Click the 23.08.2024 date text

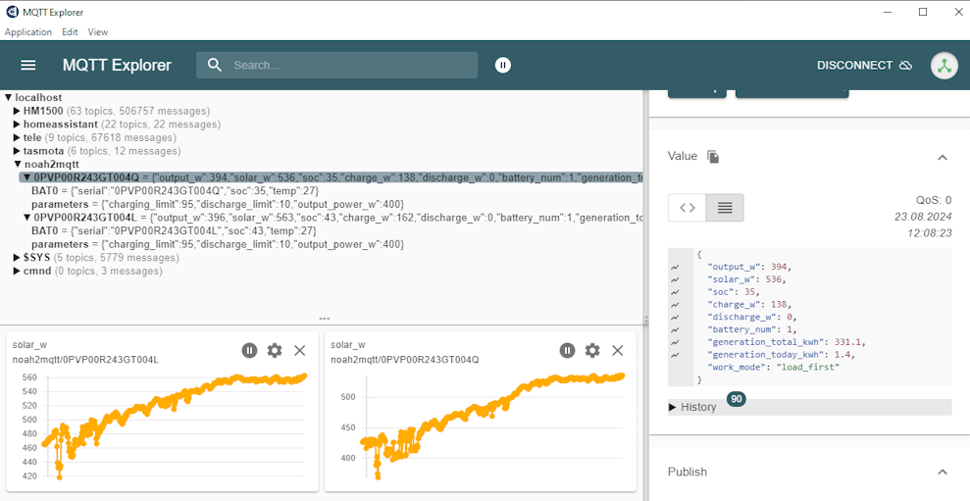click(x=923, y=217)
